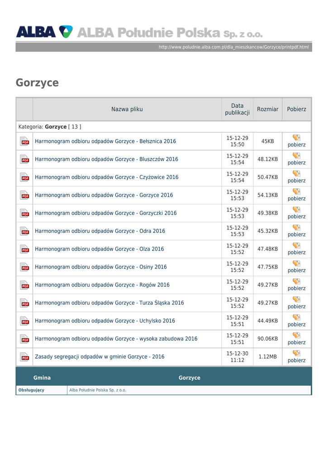Viewport: 328px width, 463px height.
Task: Click the pobierz link for Bełsznica 2016
Action: [296, 145]
